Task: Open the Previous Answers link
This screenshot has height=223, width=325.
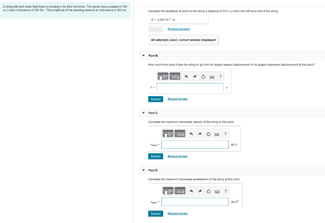Action: click(178, 29)
